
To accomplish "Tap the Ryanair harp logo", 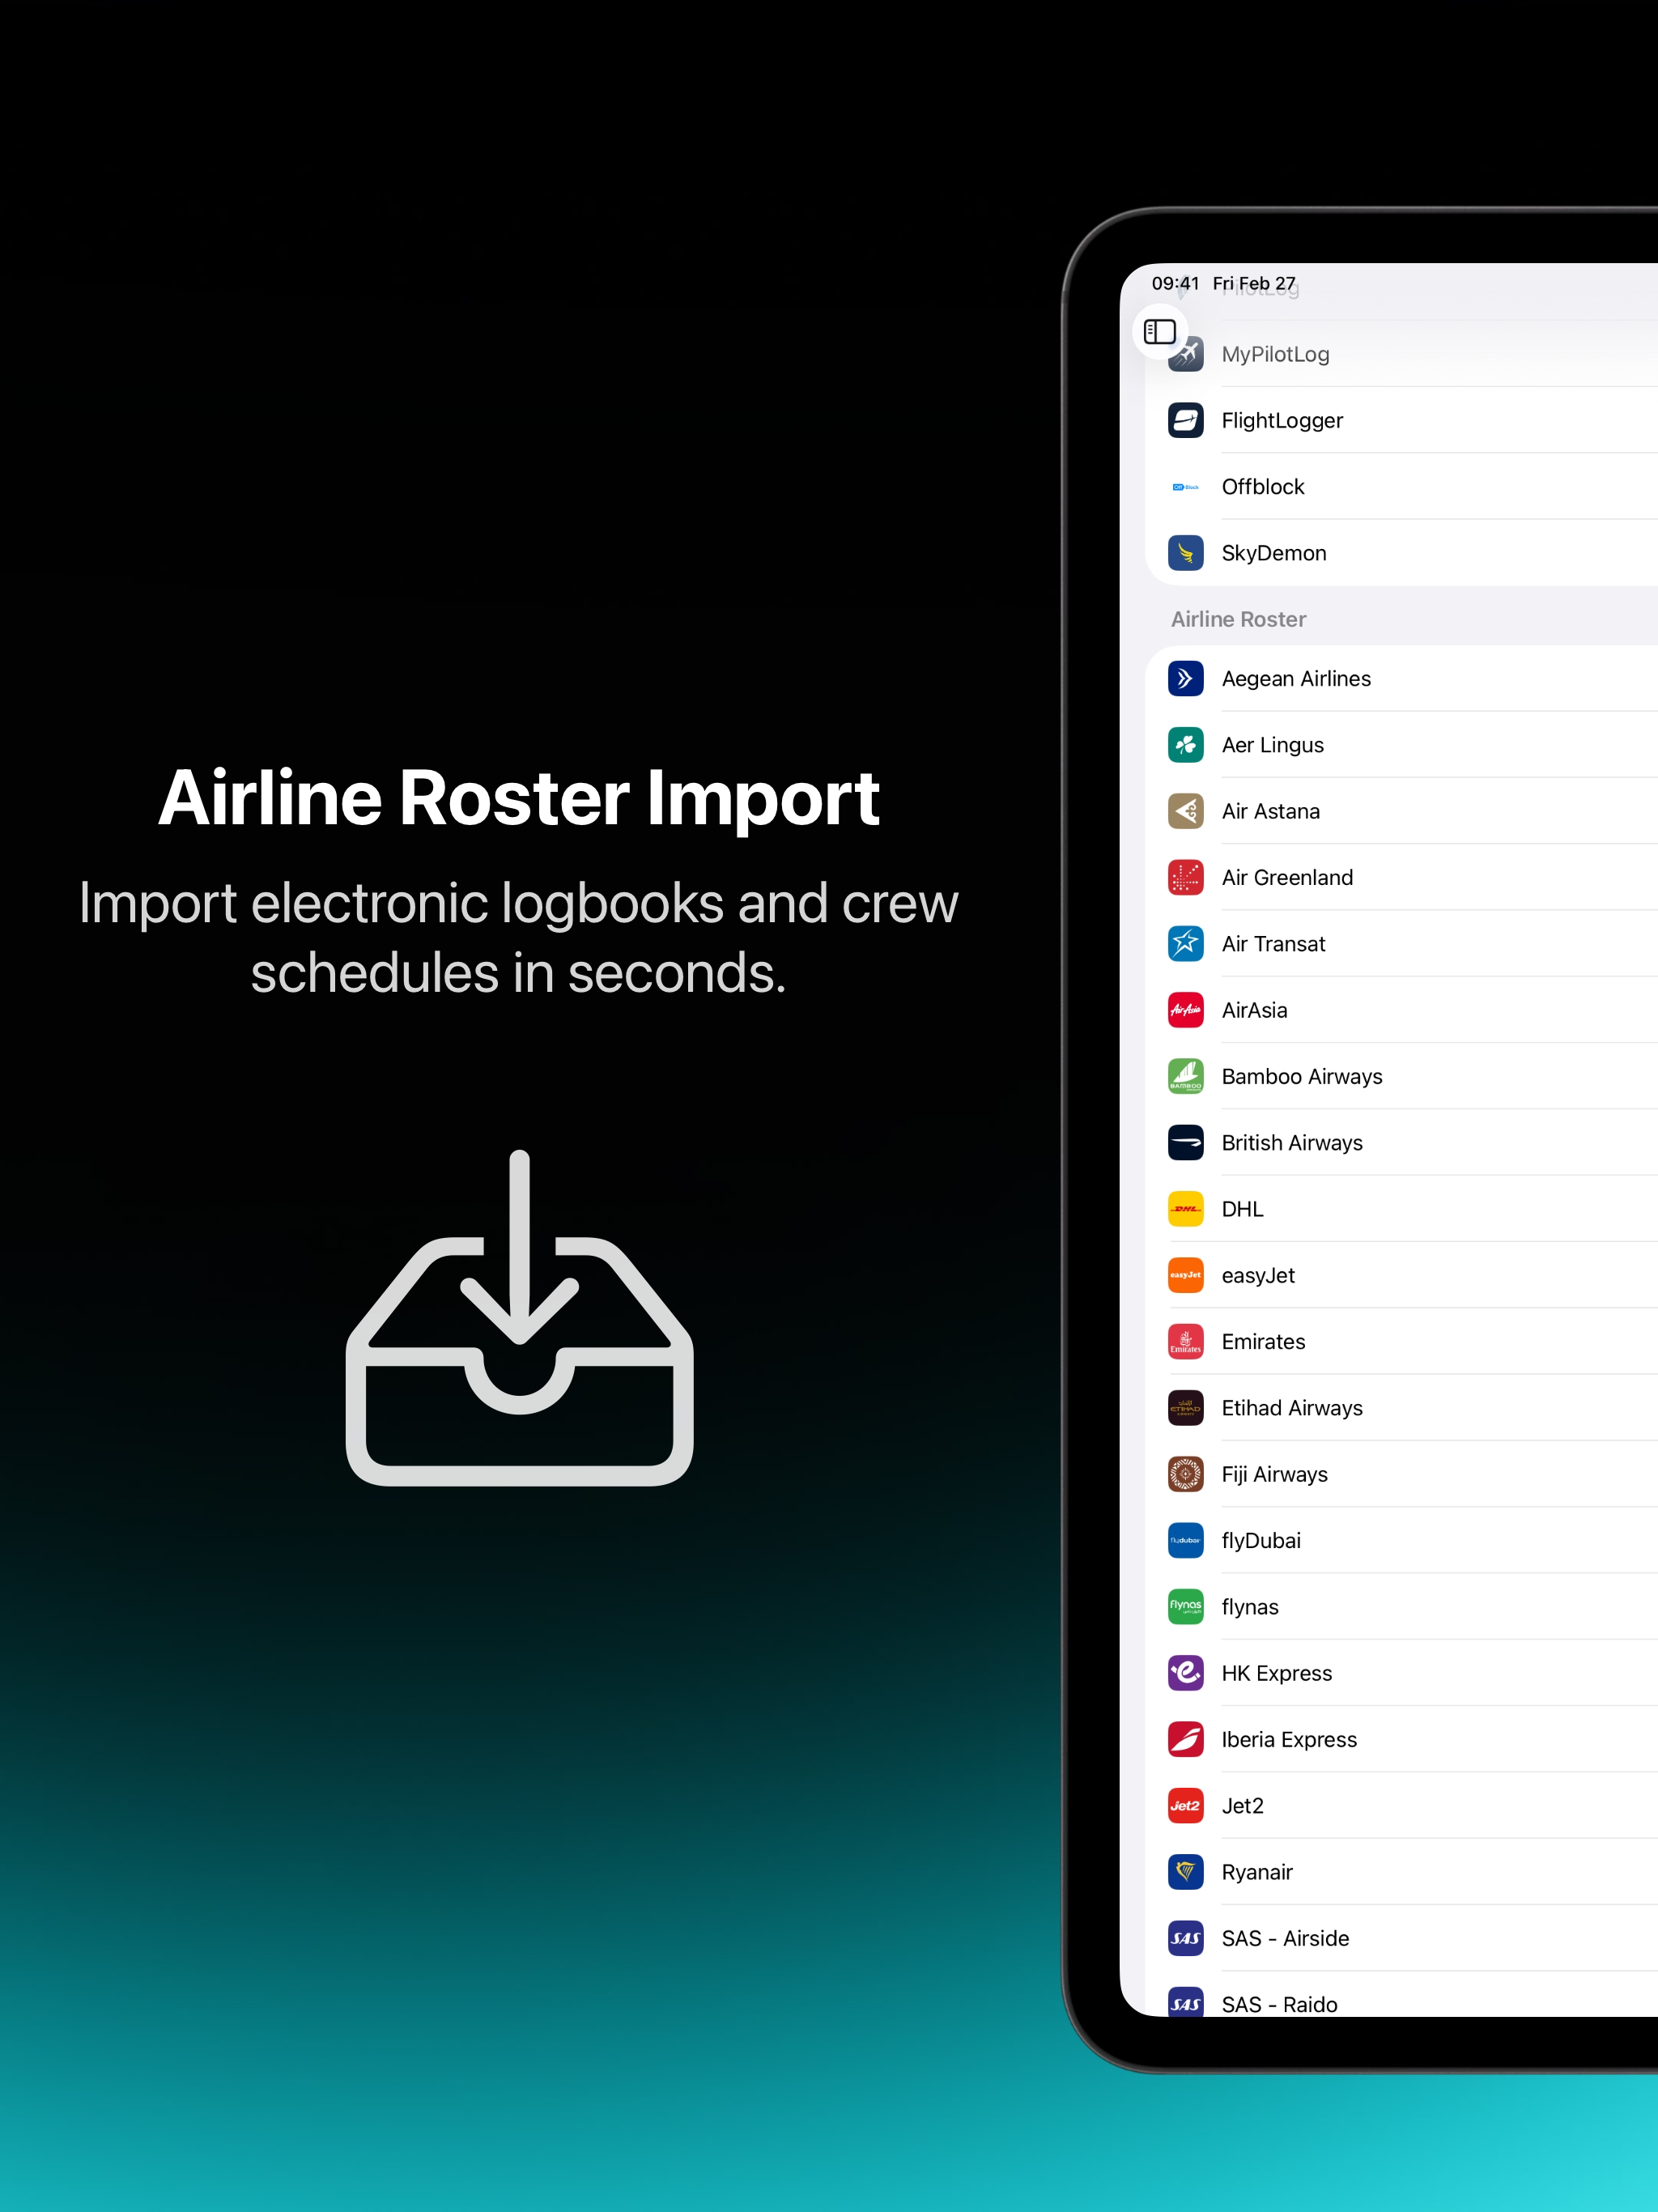I will [x=1186, y=1873].
